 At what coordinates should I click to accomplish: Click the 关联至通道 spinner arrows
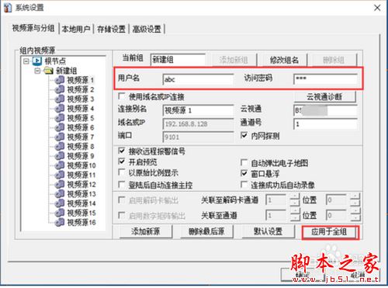pos(295,215)
